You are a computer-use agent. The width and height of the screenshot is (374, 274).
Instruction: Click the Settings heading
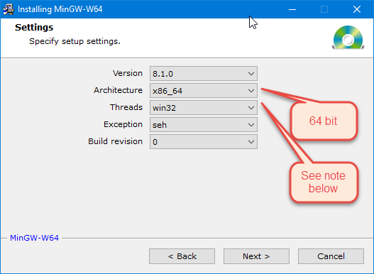tap(34, 28)
